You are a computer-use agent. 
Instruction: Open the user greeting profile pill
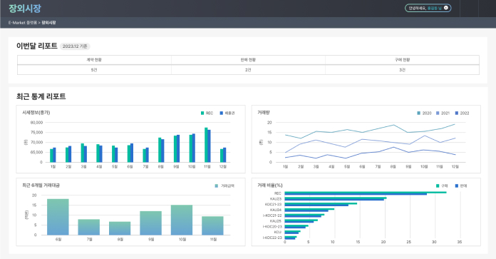pyautogui.click(x=428, y=8)
